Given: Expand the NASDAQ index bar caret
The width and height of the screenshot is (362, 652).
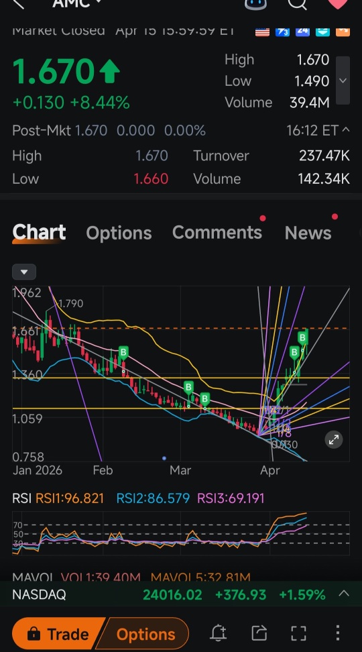Looking at the screenshot, I should [344, 594].
